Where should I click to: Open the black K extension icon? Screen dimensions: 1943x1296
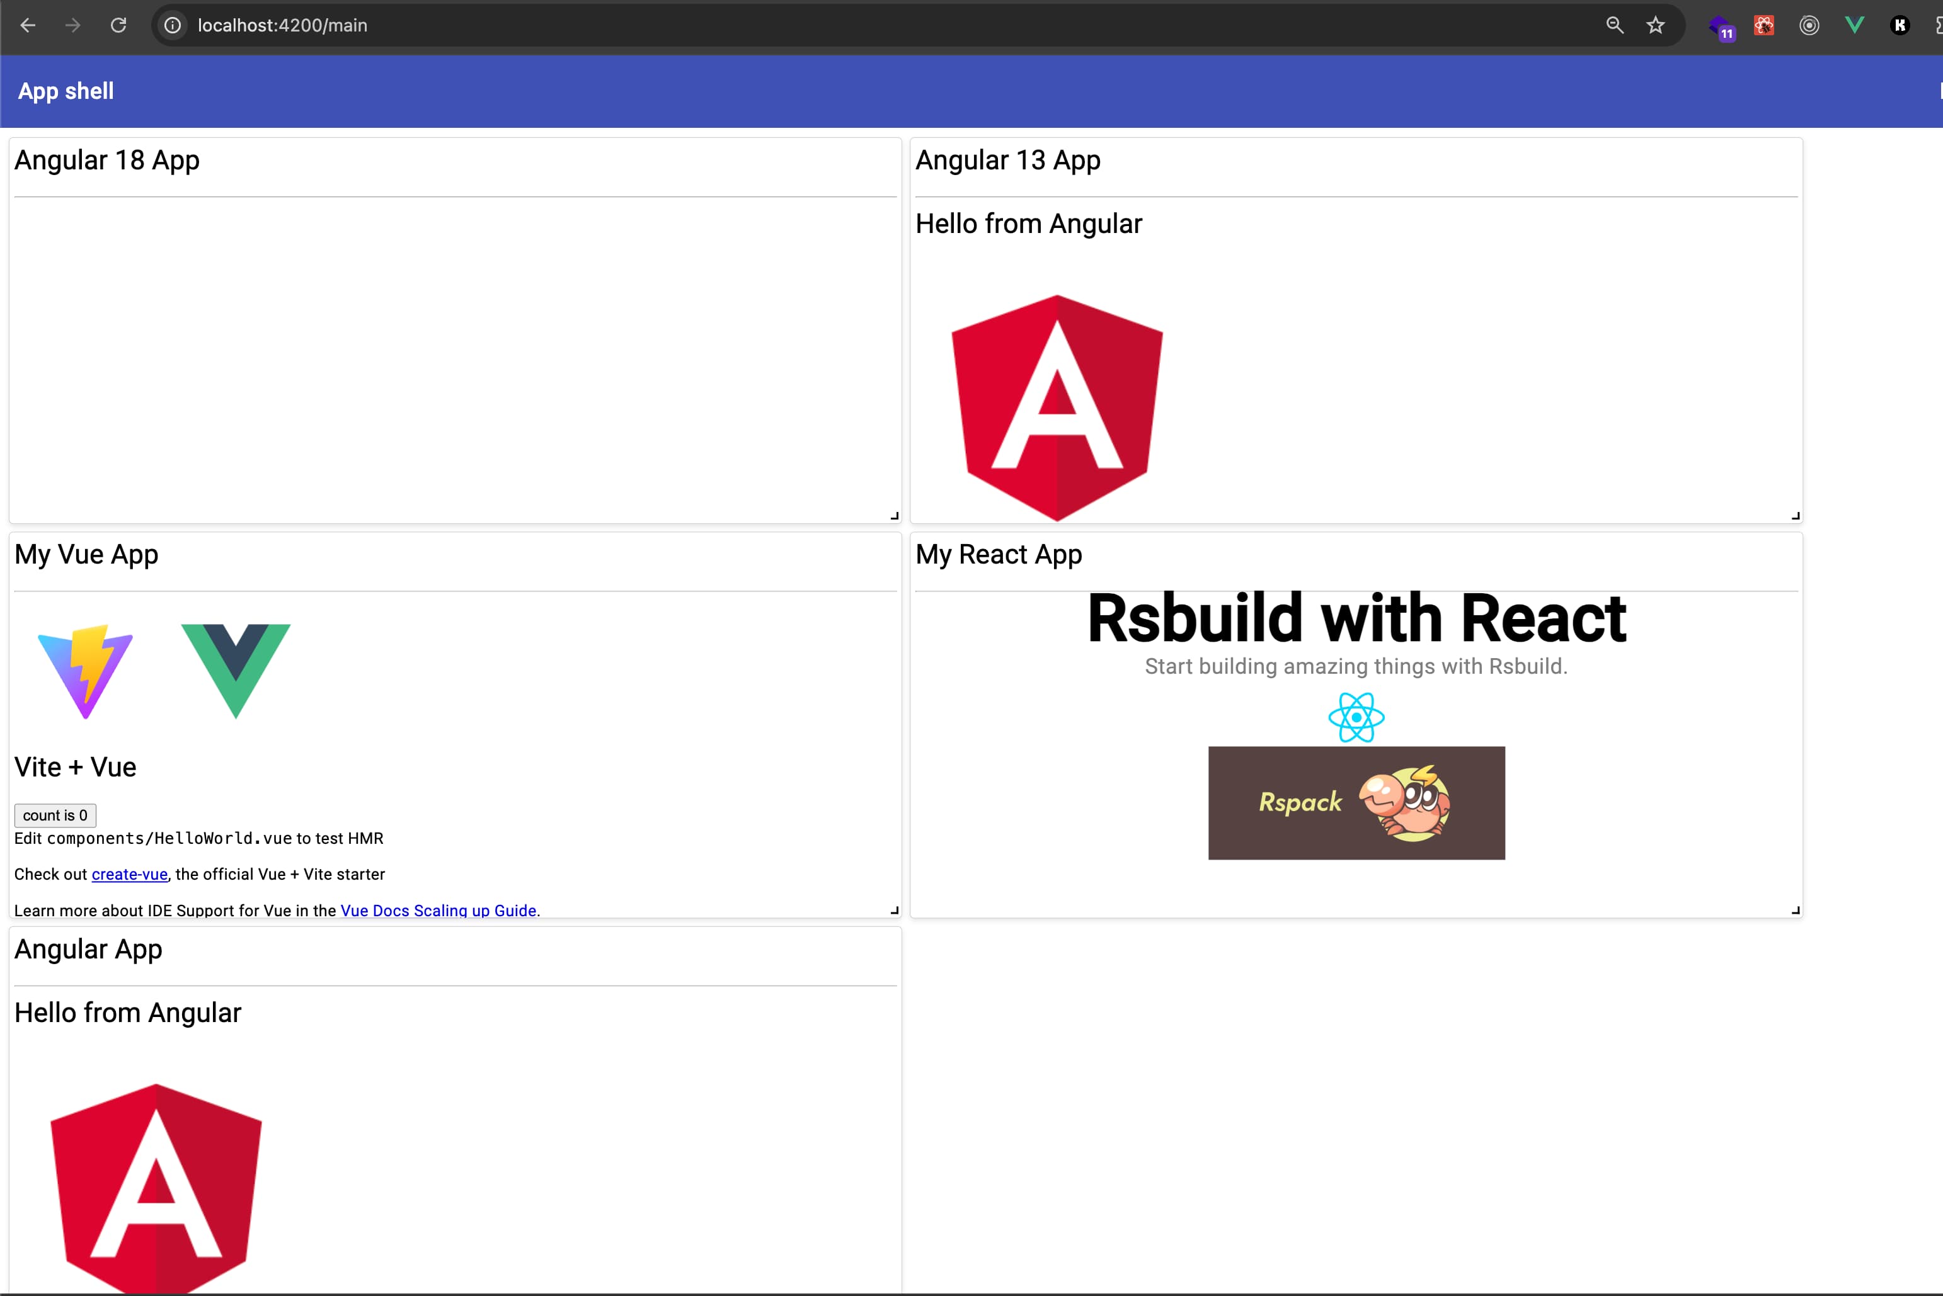point(1899,26)
